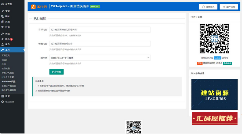242x134 pixels.
Task: Click the paintbrush icon beside 外观
Action: (2, 34)
